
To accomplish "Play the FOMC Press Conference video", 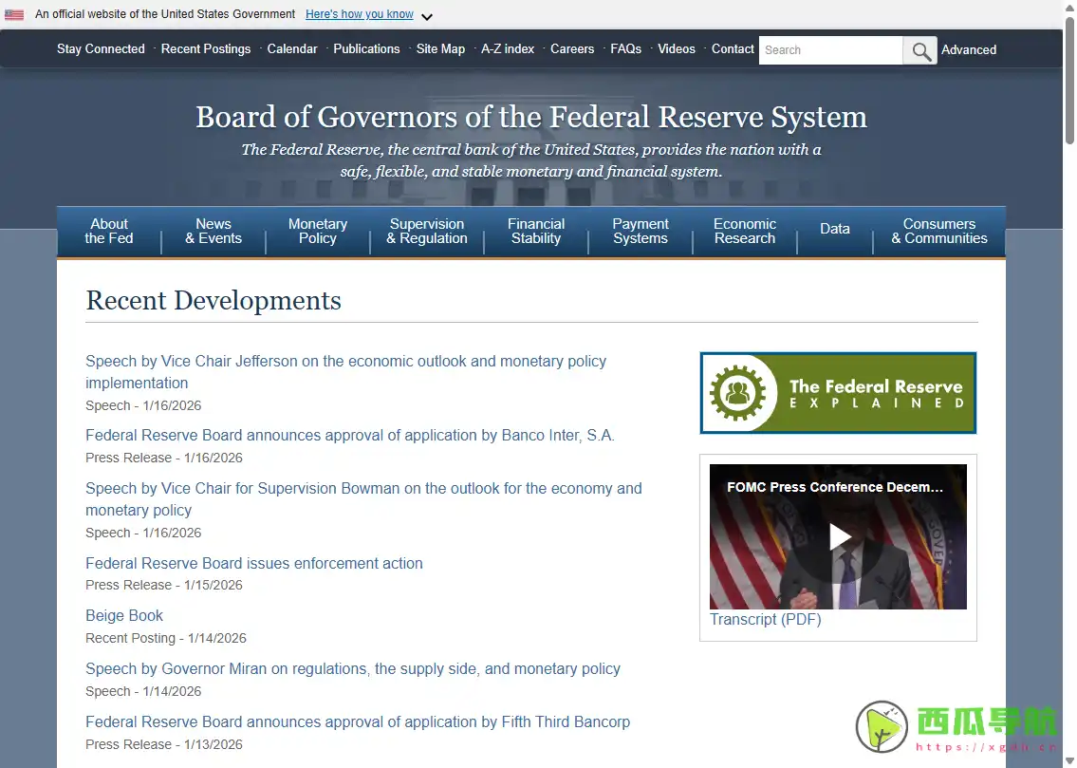I will [x=839, y=536].
